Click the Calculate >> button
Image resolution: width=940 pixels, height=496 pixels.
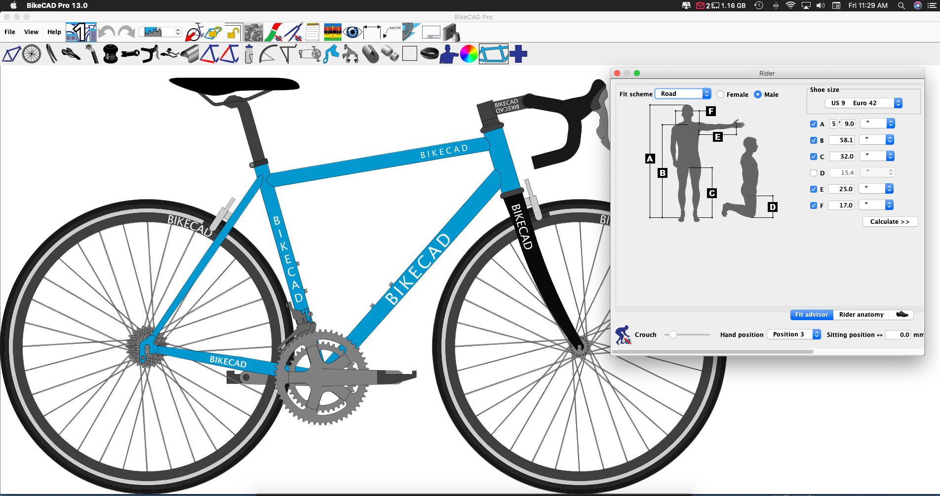(x=890, y=222)
